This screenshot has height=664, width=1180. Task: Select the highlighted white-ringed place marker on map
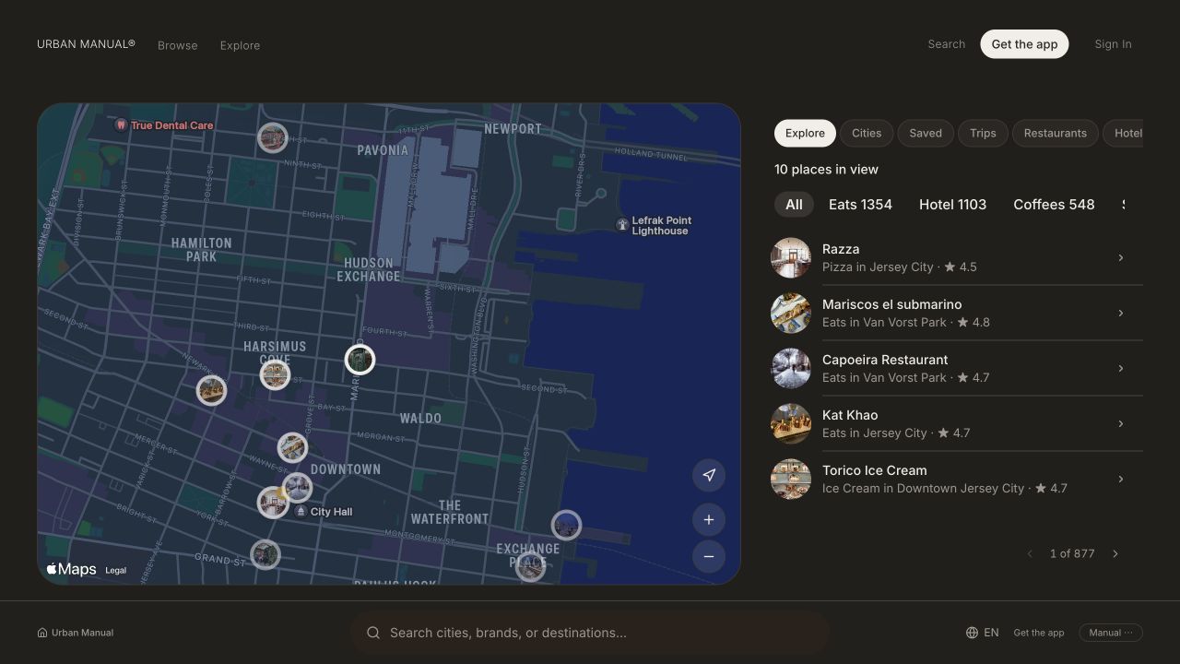tap(360, 360)
